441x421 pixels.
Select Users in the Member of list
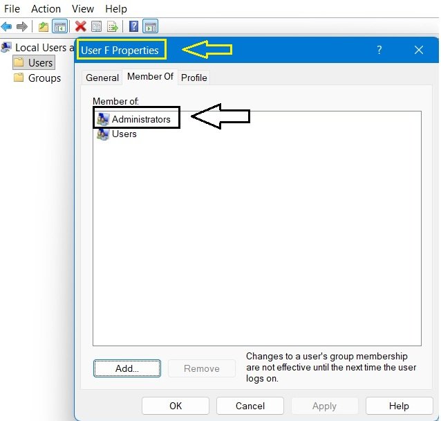tap(117, 134)
